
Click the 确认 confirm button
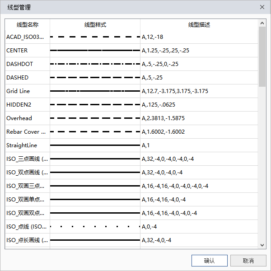click(209, 261)
